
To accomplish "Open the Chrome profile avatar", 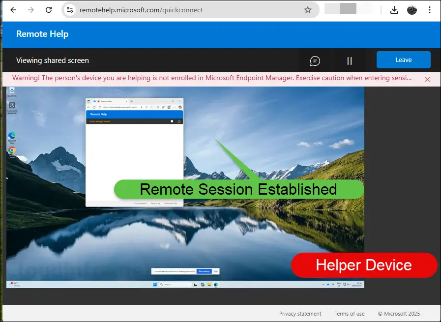I will [x=412, y=10].
